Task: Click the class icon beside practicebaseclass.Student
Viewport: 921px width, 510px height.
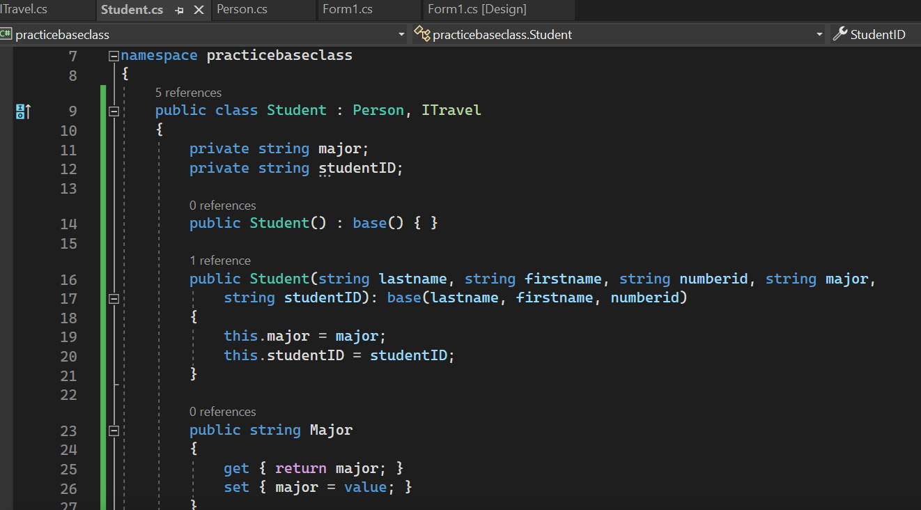Action: (421, 33)
